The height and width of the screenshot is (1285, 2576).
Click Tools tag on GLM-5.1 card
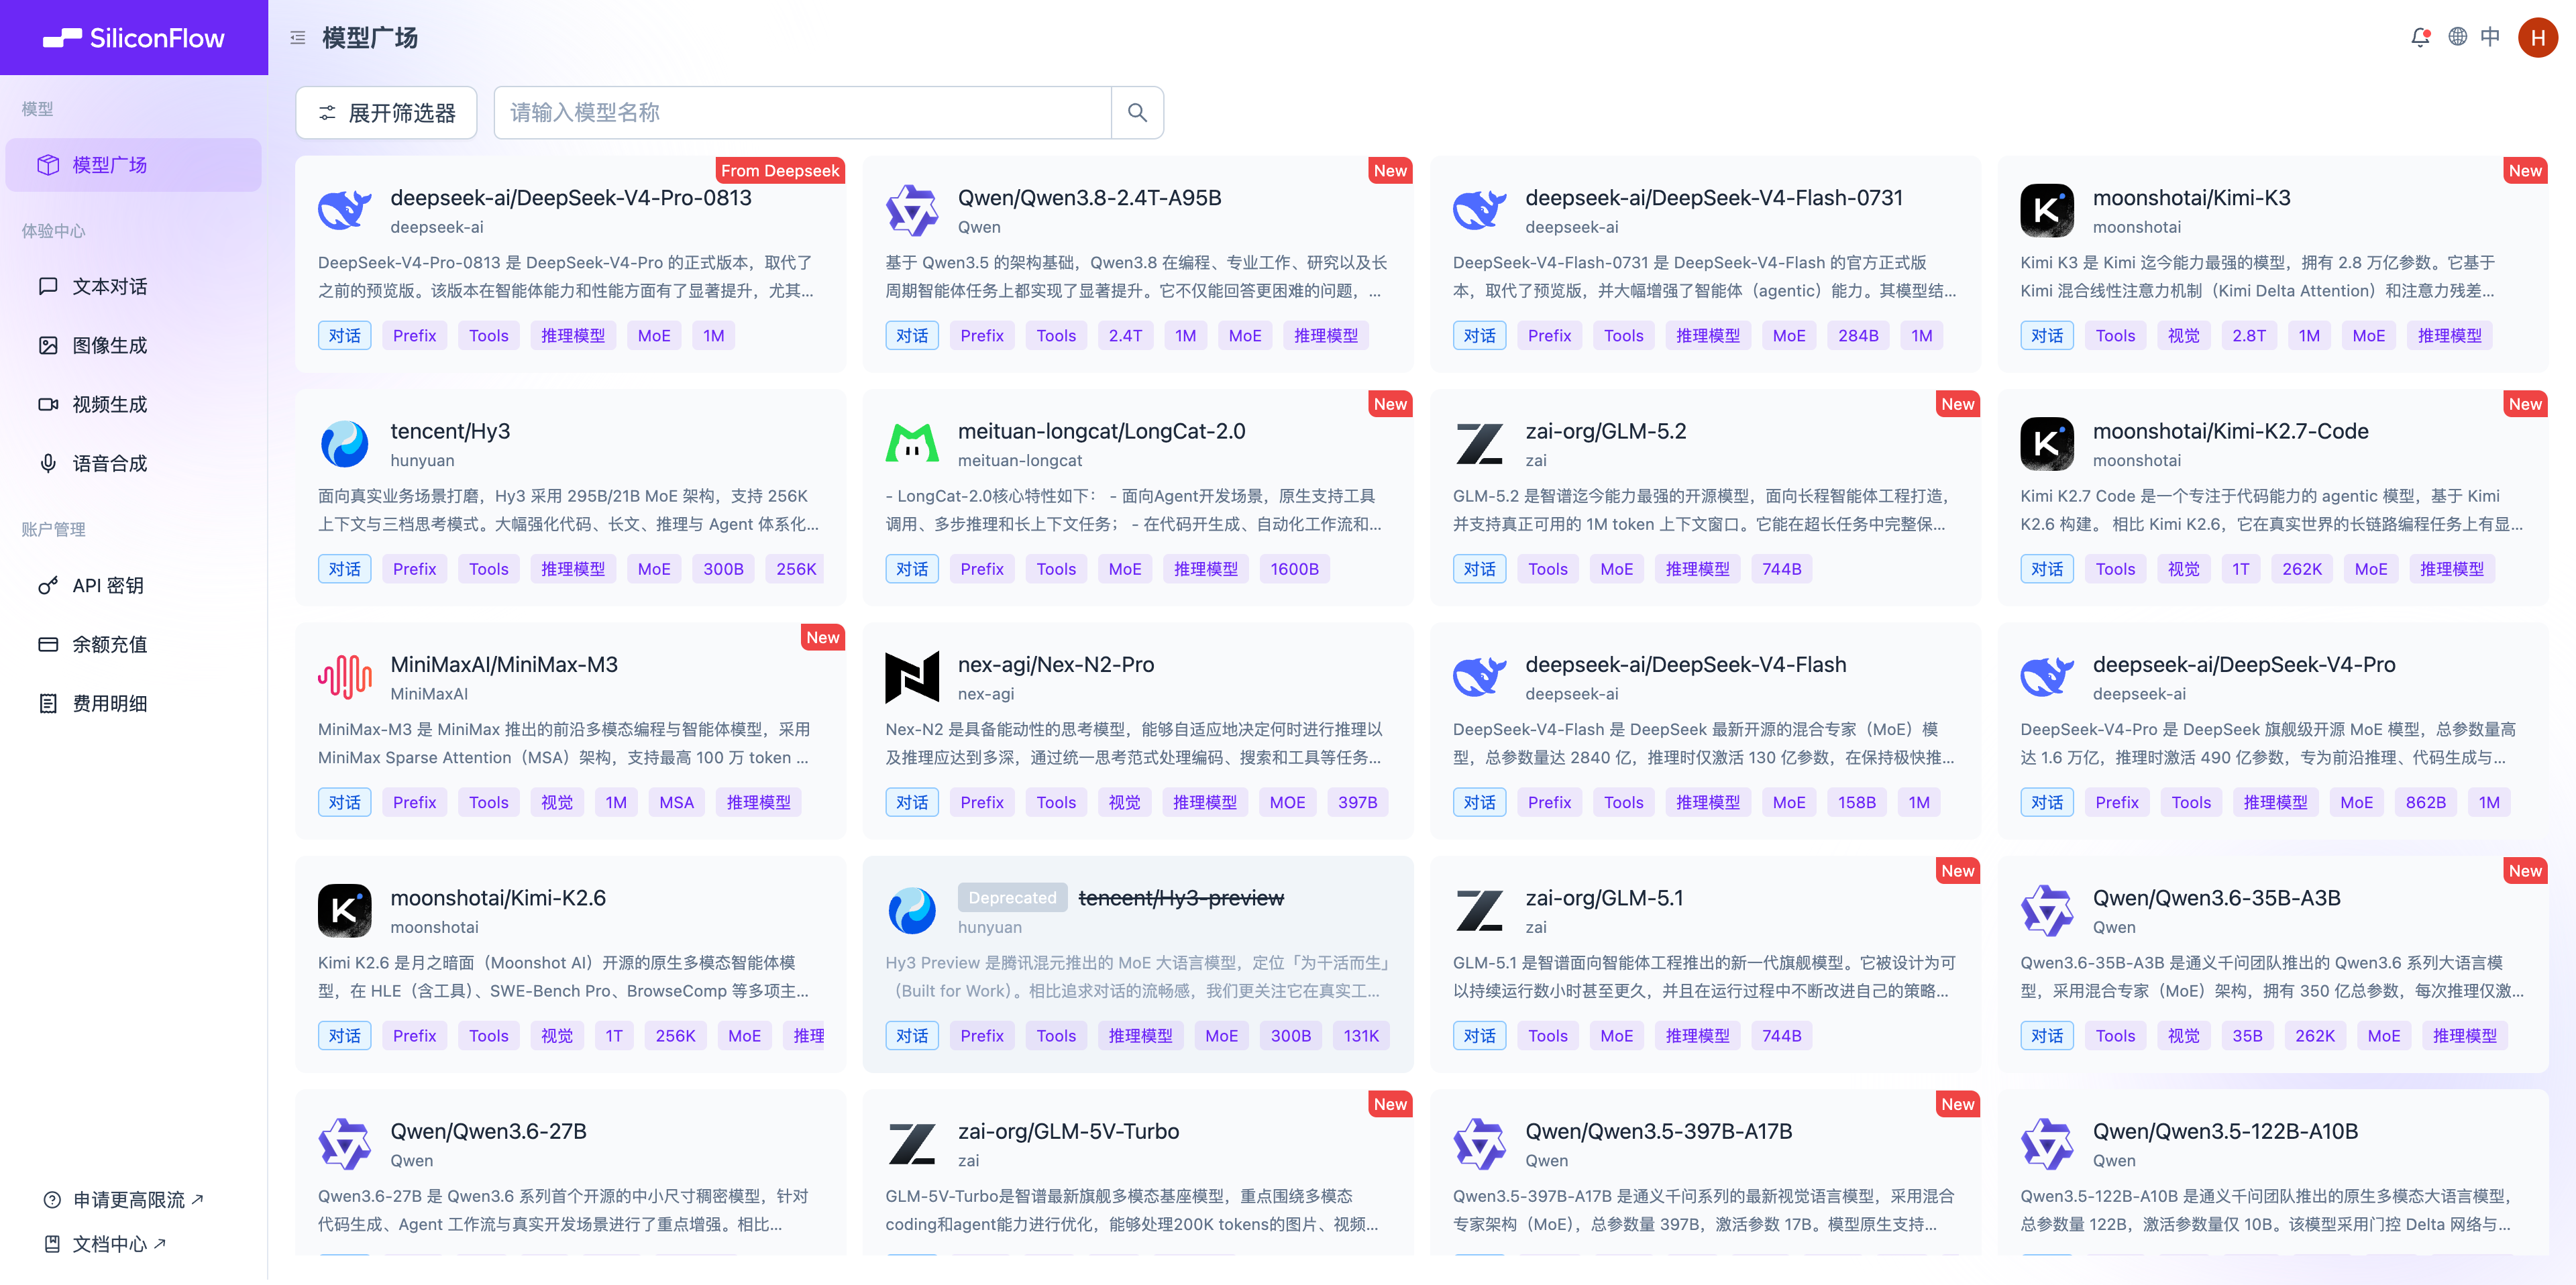coord(1548,1036)
